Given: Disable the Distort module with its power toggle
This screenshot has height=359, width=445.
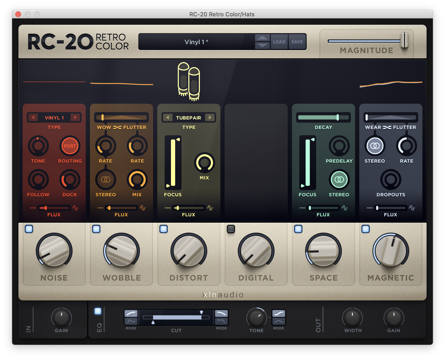Looking at the screenshot, I should [x=164, y=229].
